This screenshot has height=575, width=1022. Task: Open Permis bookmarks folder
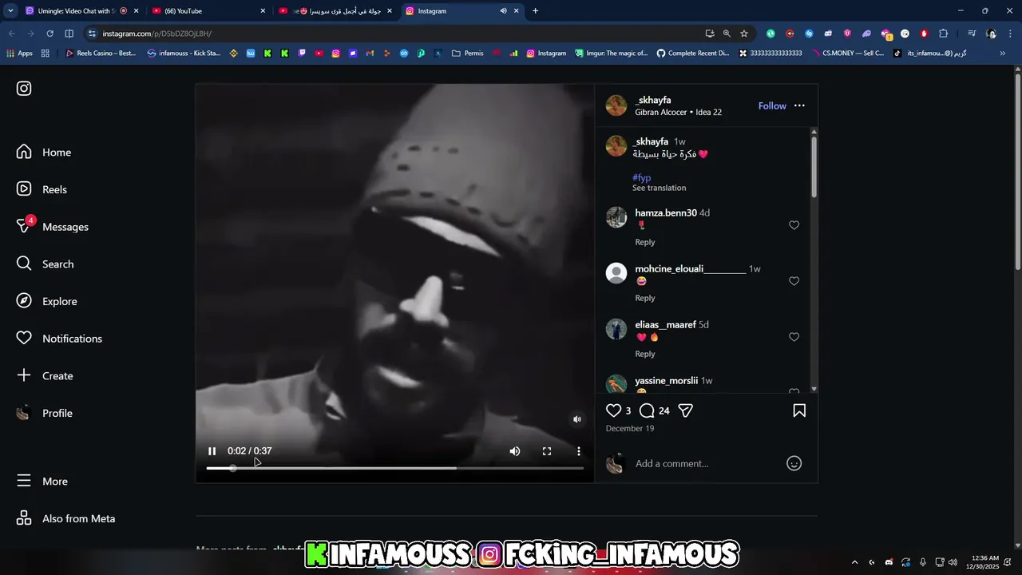pyautogui.click(x=467, y=54)
